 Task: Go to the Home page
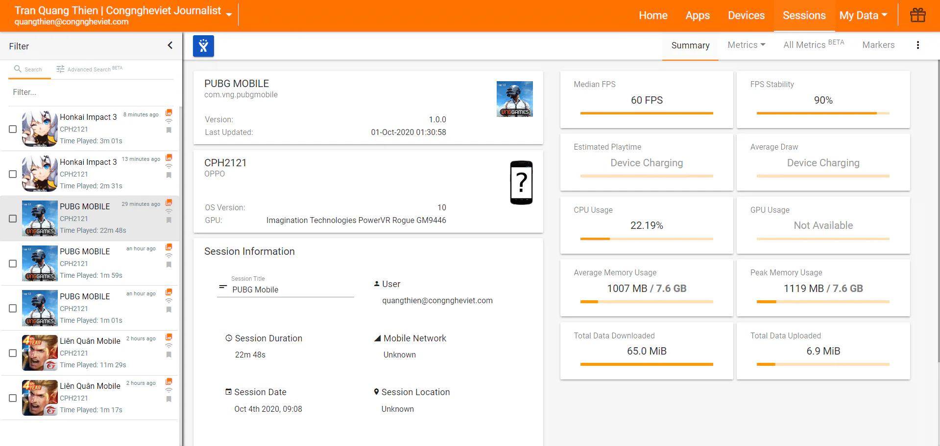[653, 16]
